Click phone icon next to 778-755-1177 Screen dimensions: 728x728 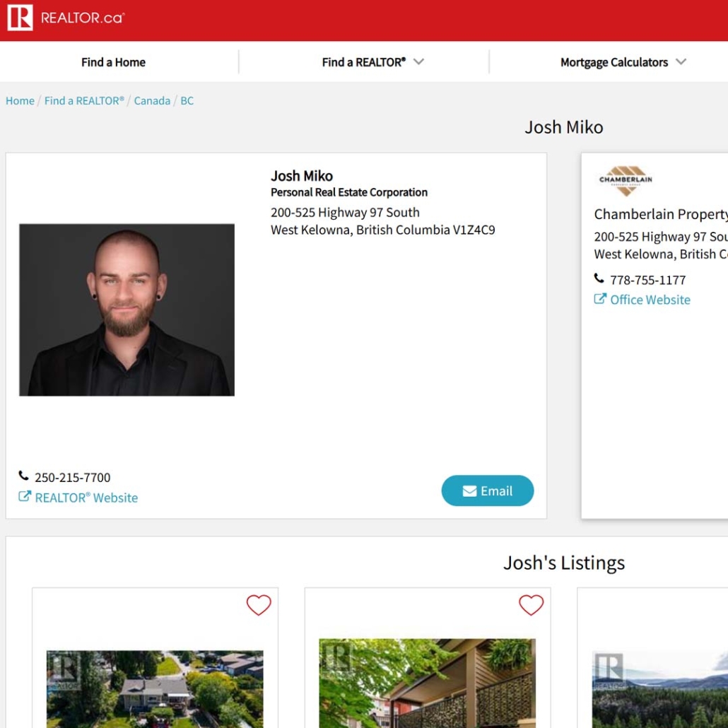tap(599, 278)
